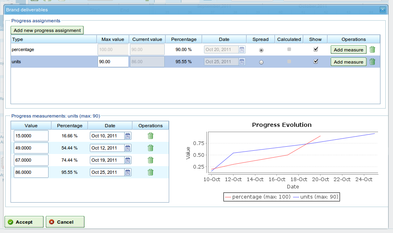Click the Max value column header

pos(113,39)
